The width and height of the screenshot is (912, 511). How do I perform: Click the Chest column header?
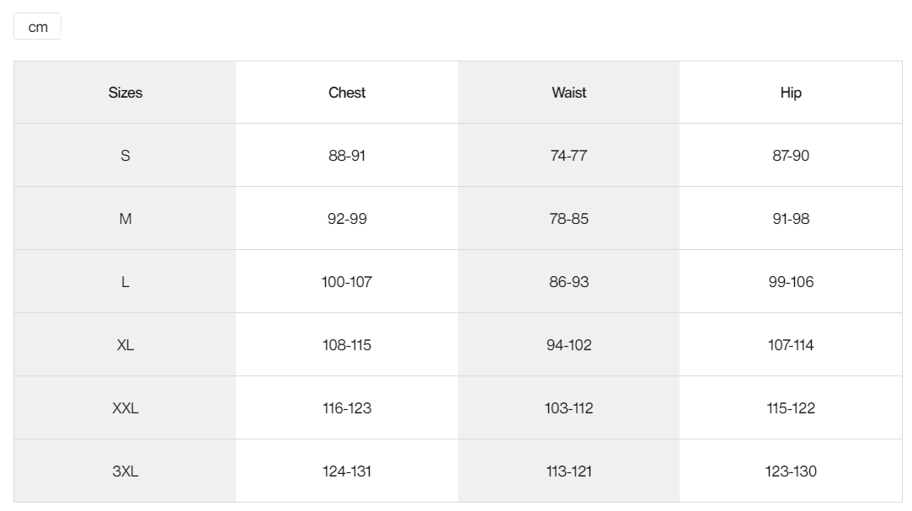tap(347, 93)
